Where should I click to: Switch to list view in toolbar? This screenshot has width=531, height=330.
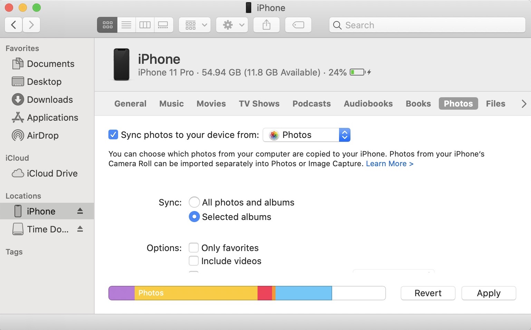click(x=126, y=25)
